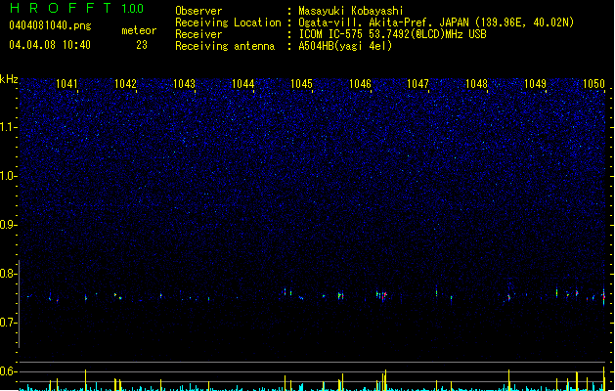Click time axis marker 1048

[x=476, y=83]
